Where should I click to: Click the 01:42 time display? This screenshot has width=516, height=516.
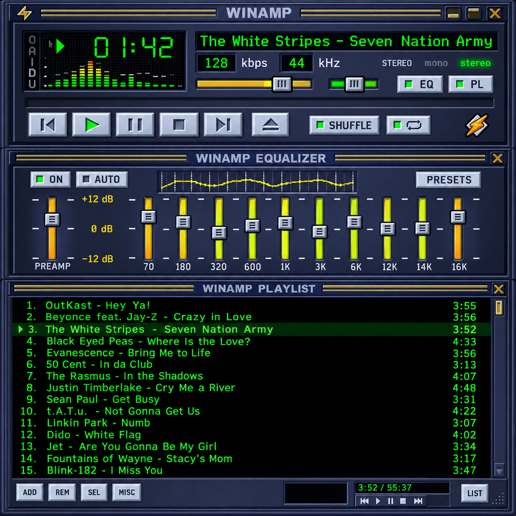coord(133,47)
